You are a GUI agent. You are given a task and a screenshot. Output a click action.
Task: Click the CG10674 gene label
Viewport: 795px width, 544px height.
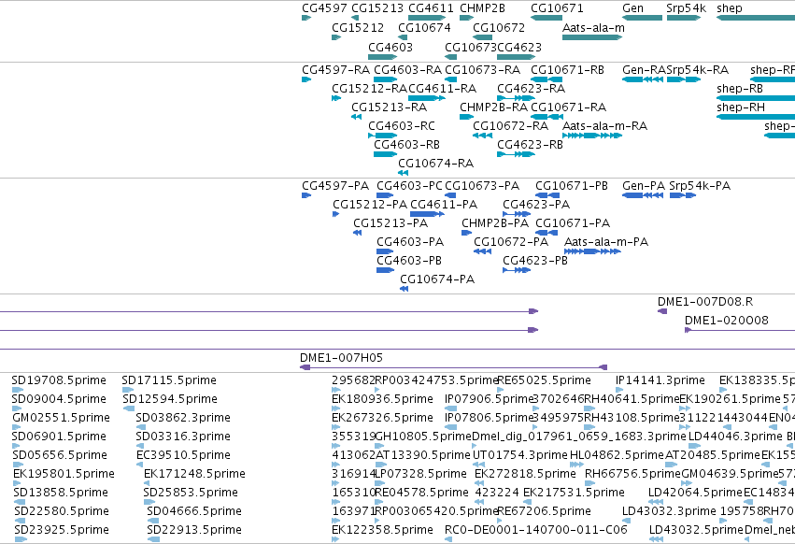point(424,28)
